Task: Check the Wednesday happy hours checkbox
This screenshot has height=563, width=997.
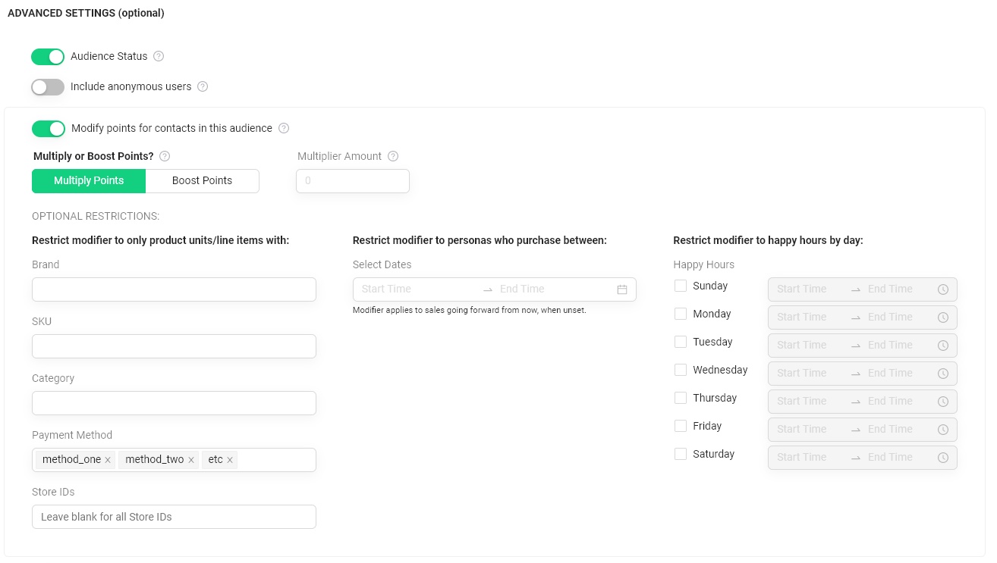Action: click(x=681, y=370)
